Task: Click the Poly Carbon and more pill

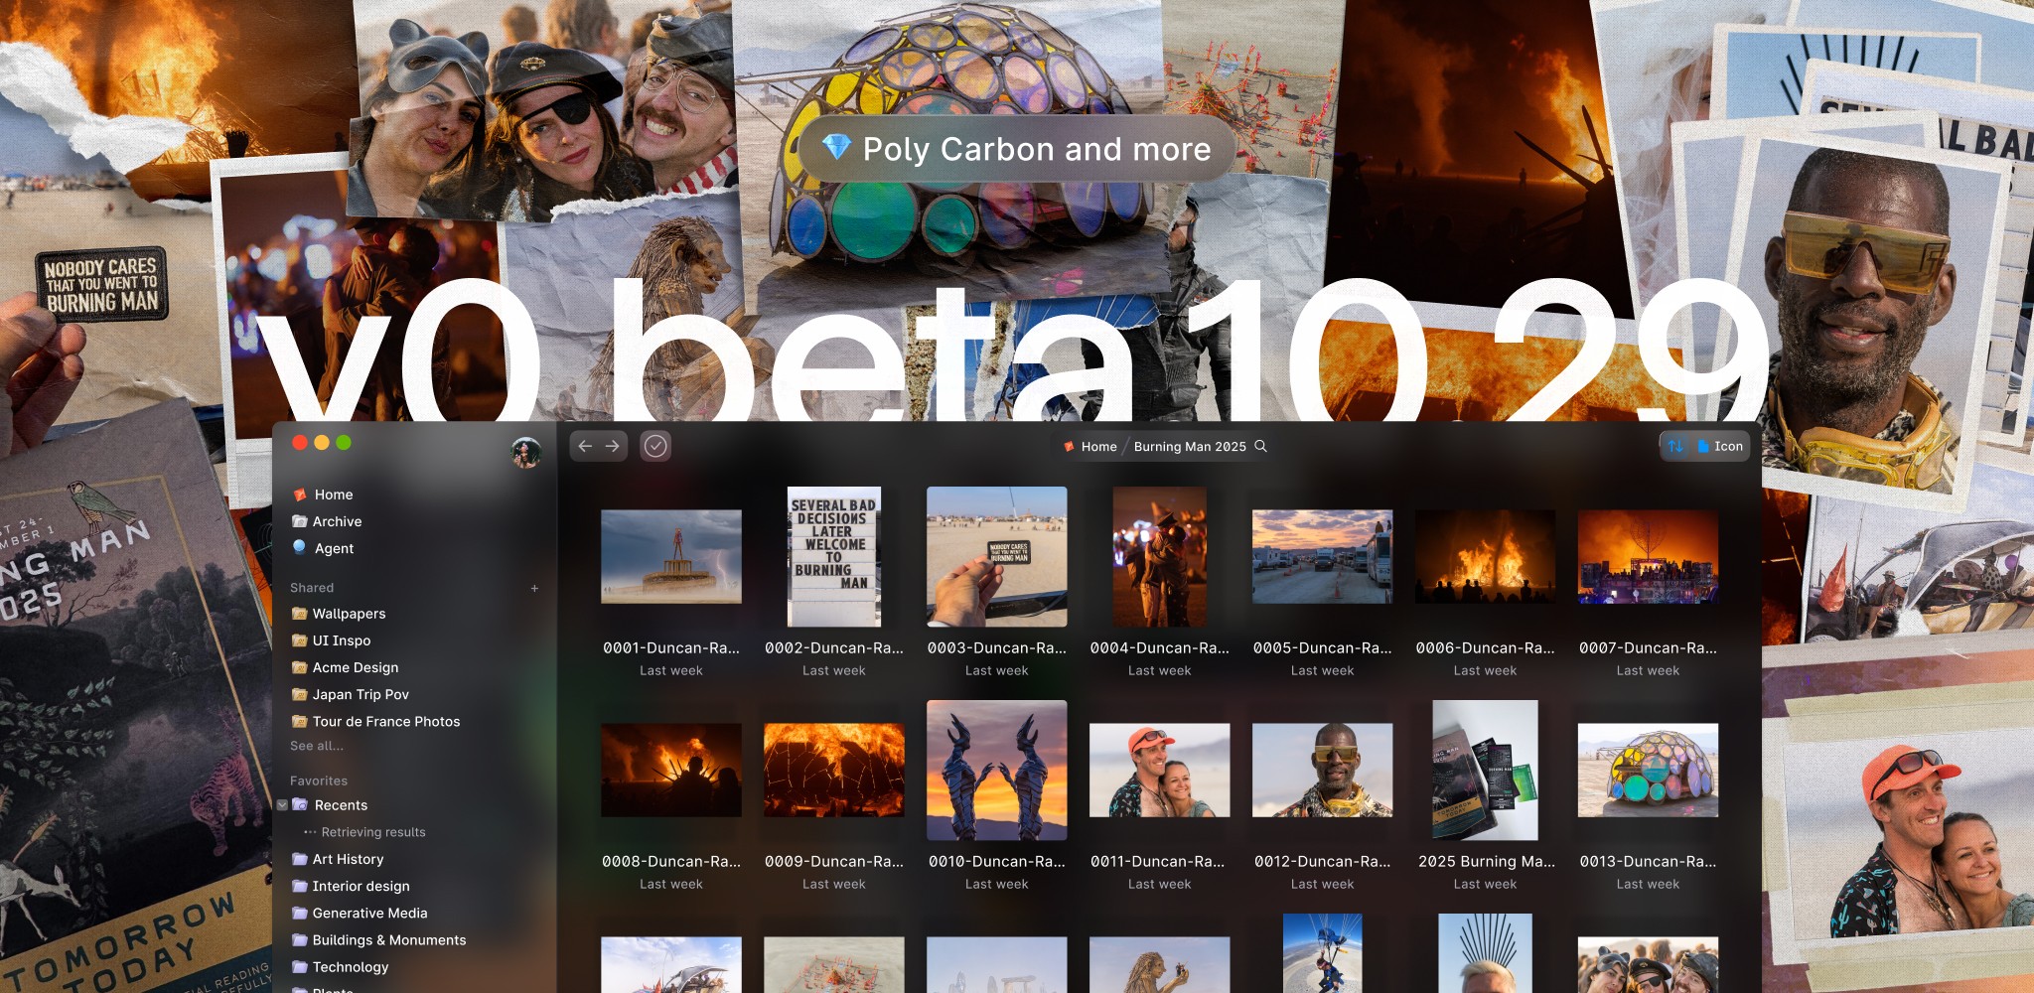Action: [1017, 149]
